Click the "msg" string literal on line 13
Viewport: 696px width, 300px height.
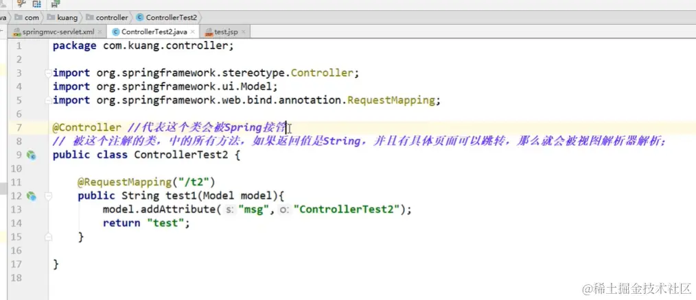tap(255, 209)
